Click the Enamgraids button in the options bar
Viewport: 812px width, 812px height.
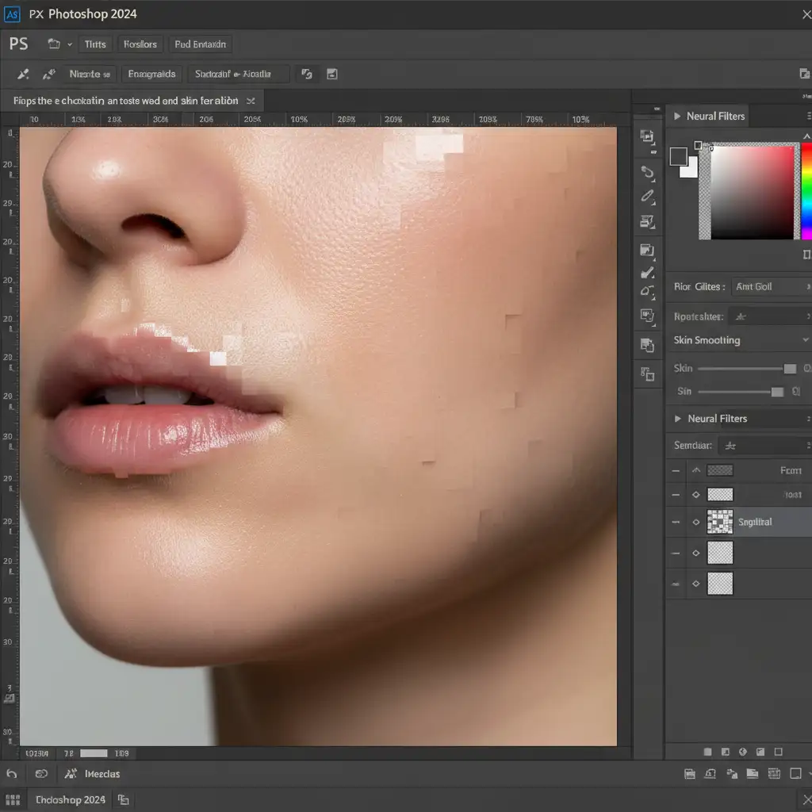(151, 74)
